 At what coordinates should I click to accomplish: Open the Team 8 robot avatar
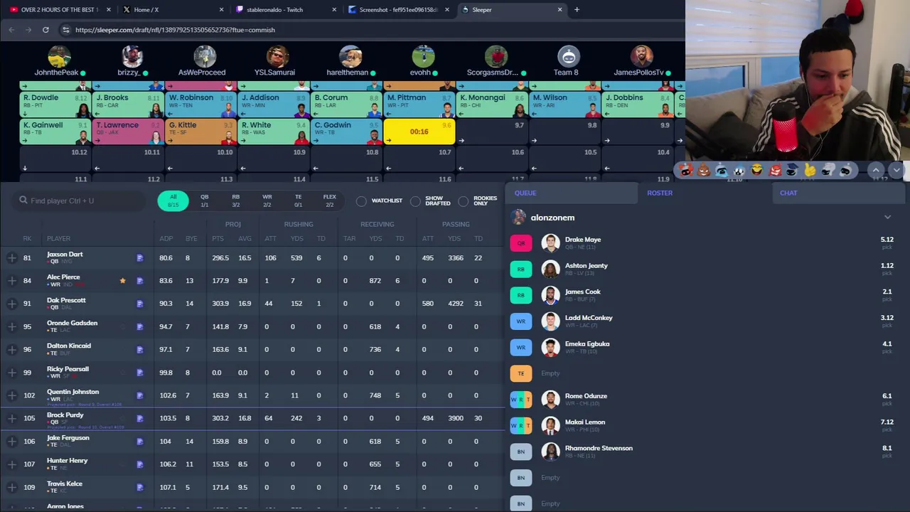click(x=568, y=56)
